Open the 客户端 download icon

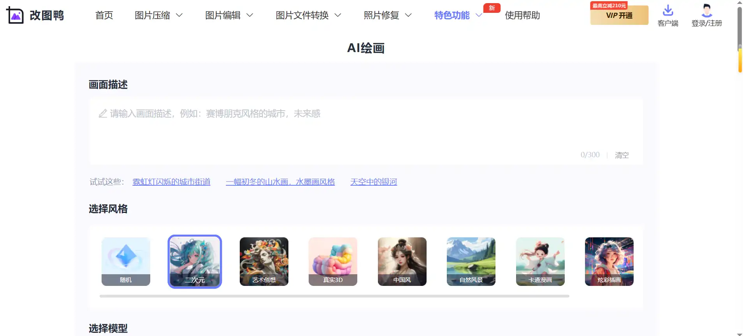(x=668, y=10)
